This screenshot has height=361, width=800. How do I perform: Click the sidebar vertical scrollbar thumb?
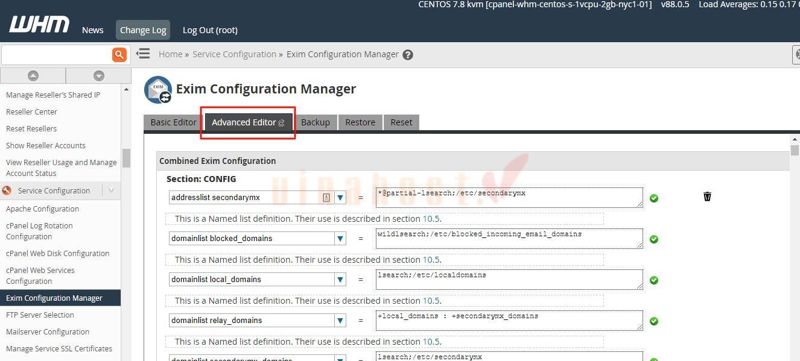pos(126,158)
